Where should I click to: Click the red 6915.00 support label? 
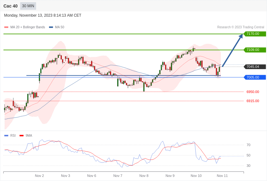click(x=253, y=101)
